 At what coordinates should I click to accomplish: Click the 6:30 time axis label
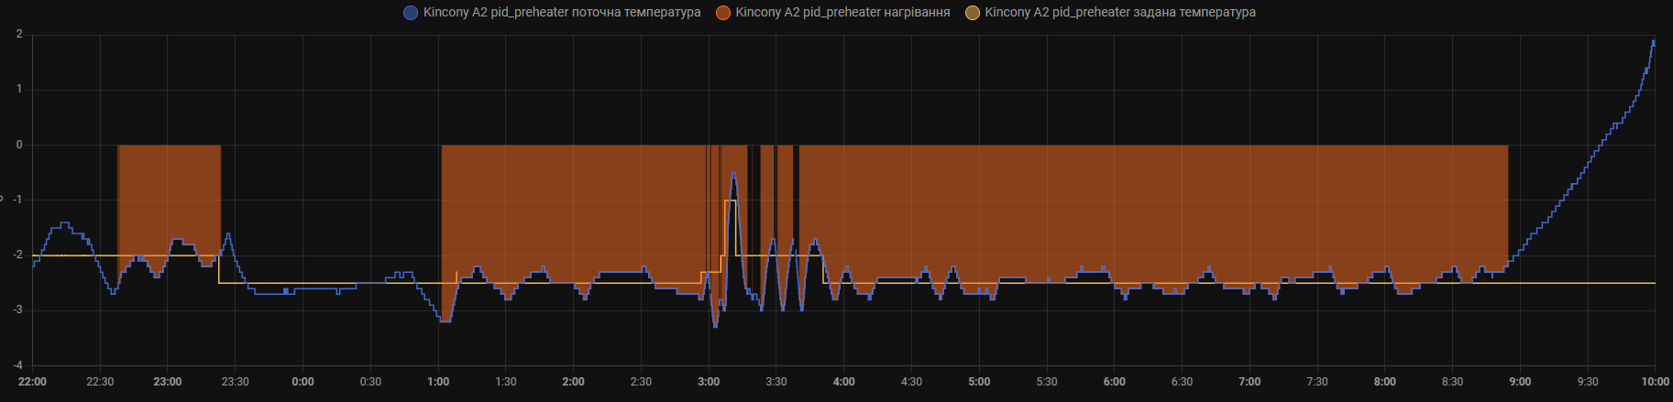(x=1182, y=382)
